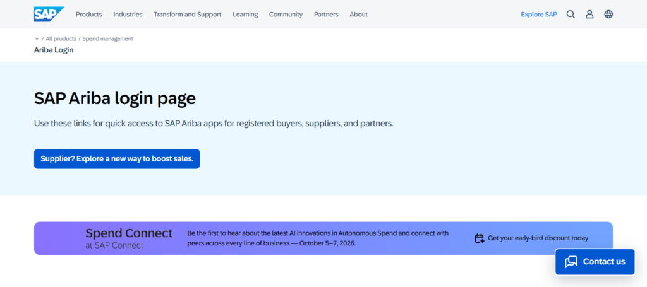Click the SAP logo

(49, 14)
